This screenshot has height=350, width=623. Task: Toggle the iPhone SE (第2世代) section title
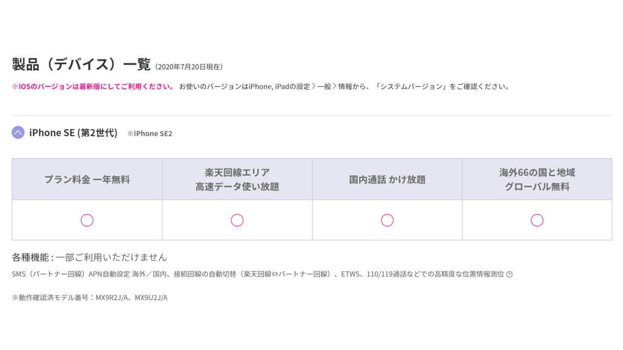coord(73,133)
